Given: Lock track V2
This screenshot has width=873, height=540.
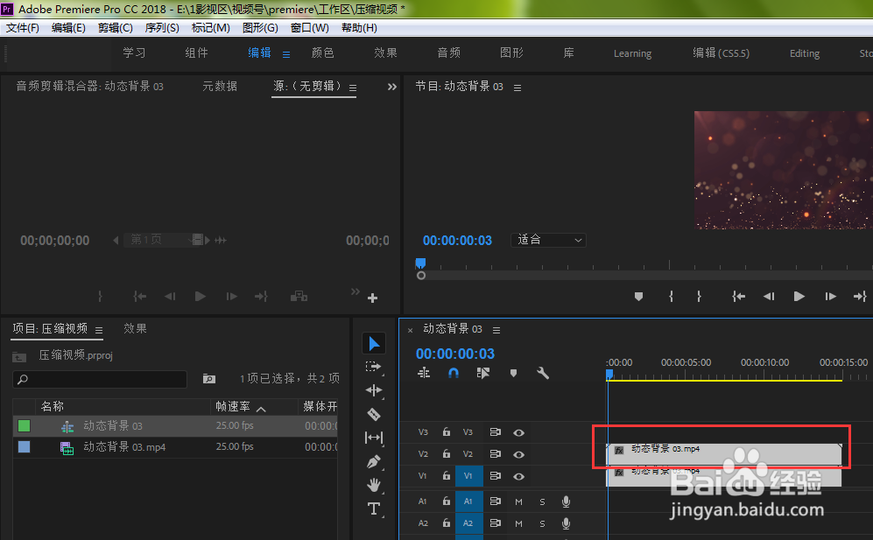Looking at the screenshot, I should (446, 453).
